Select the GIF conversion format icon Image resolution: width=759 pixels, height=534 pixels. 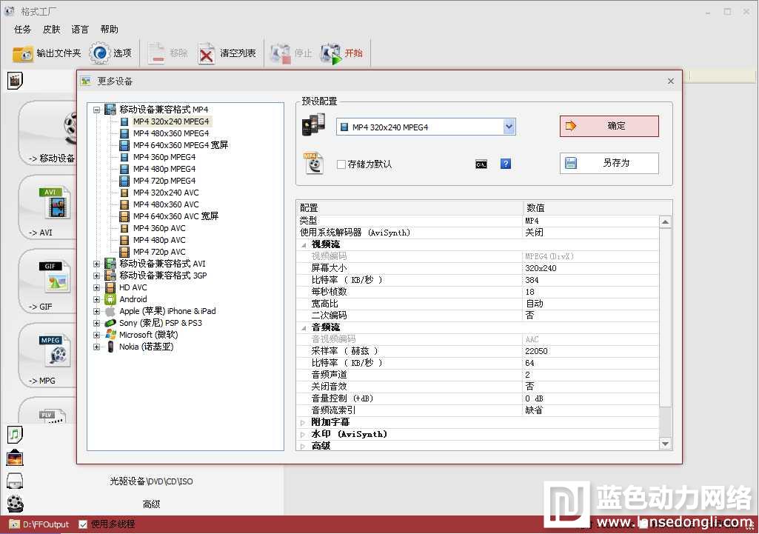[x=55, y=276]
